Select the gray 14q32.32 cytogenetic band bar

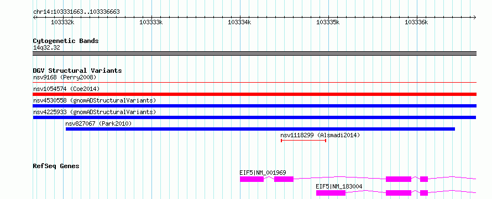pyautogui.click(x=255, y=53)
